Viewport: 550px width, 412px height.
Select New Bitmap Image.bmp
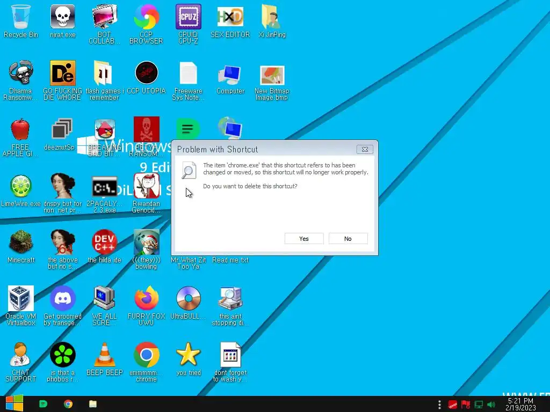[272, 75]
